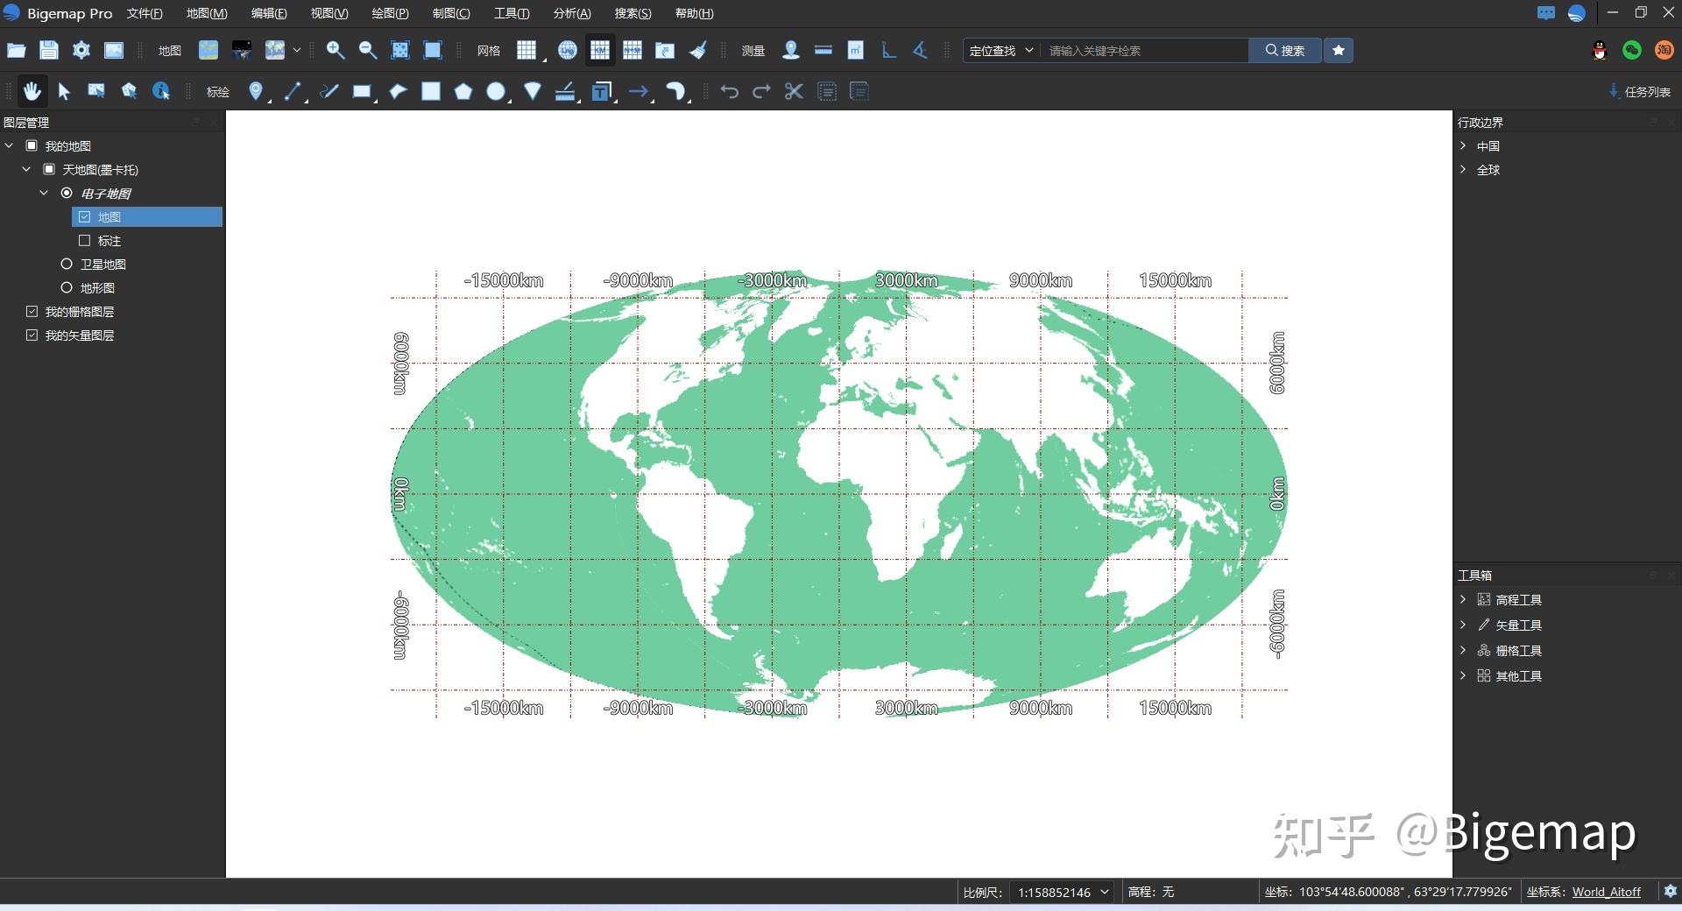Enable the 标注 layer checkbox
This screenshot has width=1682, height=911.
85,240
